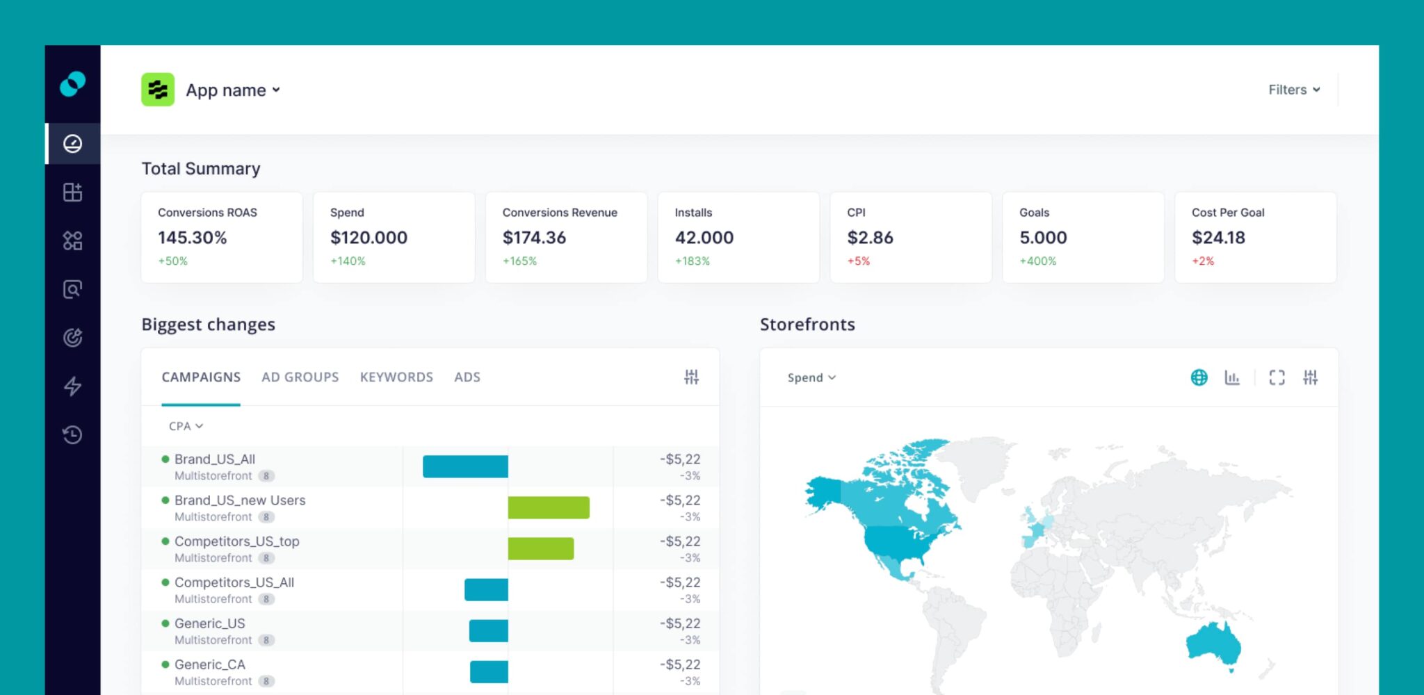Select the Brand_US_All campaign

tap(216, 459)
